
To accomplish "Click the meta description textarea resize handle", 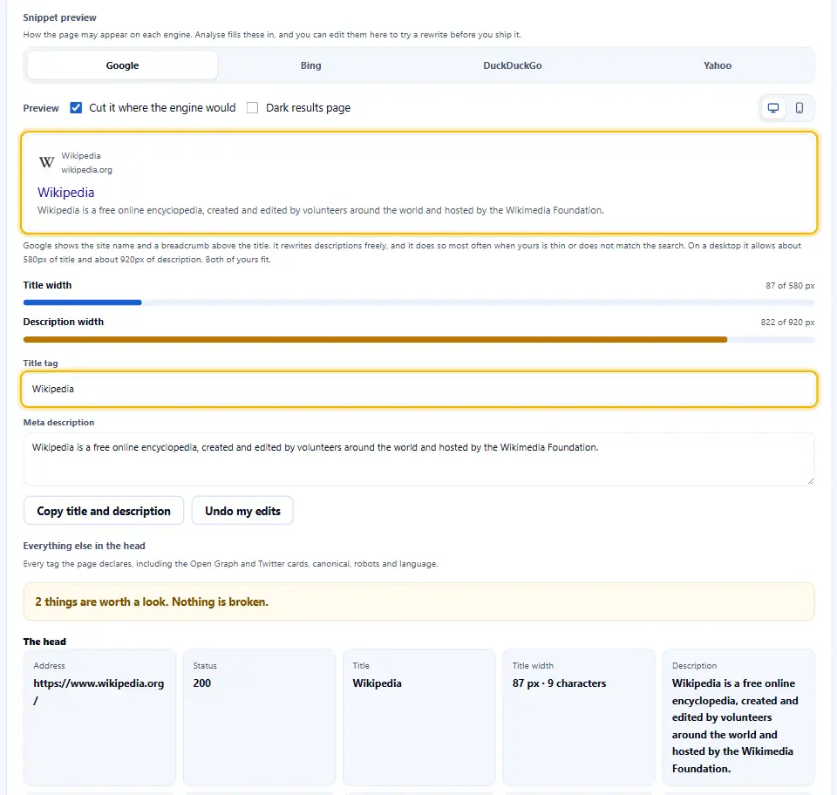I will point(810,480).
